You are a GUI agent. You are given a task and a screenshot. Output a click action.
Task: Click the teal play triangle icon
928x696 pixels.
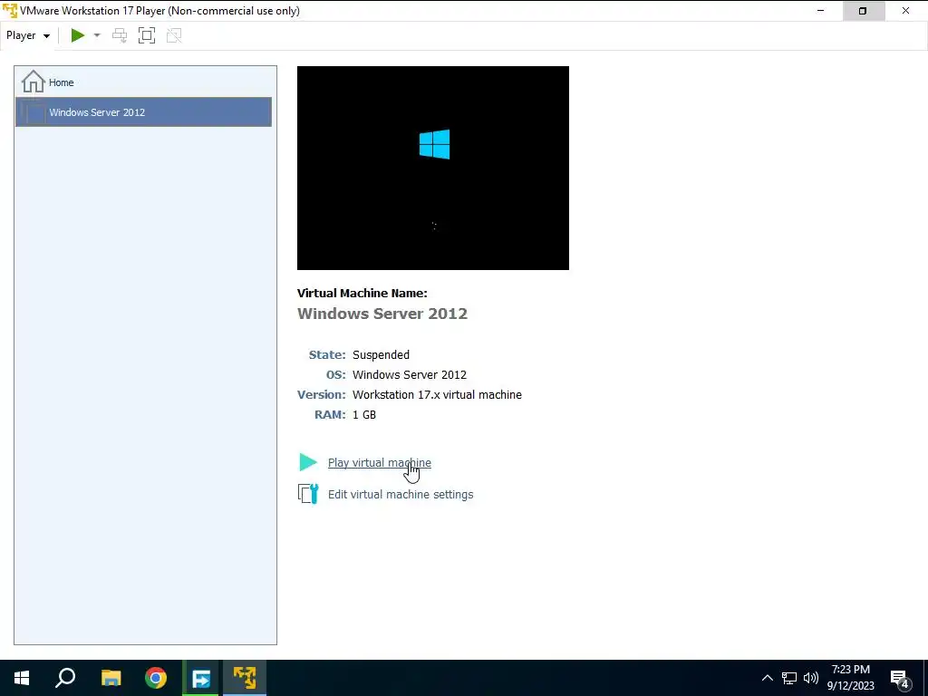[x=308, y=462]
